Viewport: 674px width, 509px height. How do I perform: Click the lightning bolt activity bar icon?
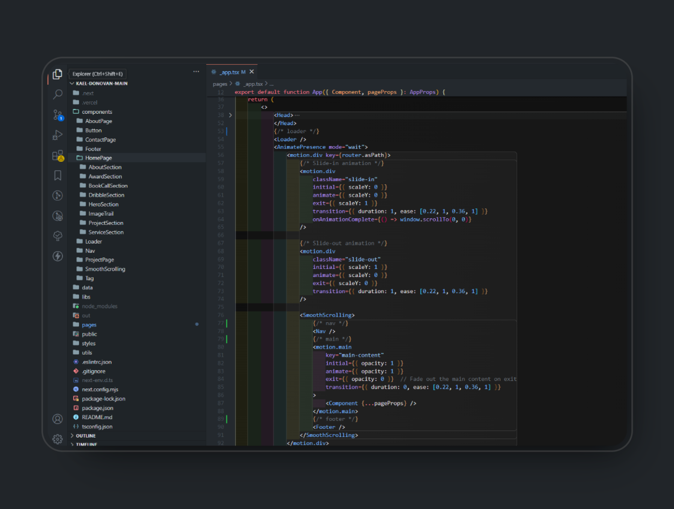[57, 256]
